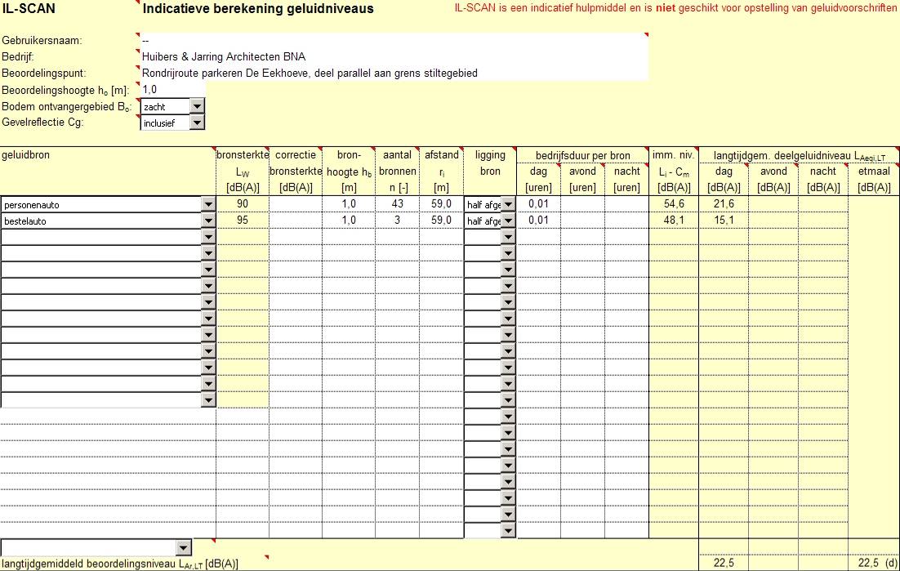Open the Bodem ontvangergebied dropdown showing zacht

[197, 107]
